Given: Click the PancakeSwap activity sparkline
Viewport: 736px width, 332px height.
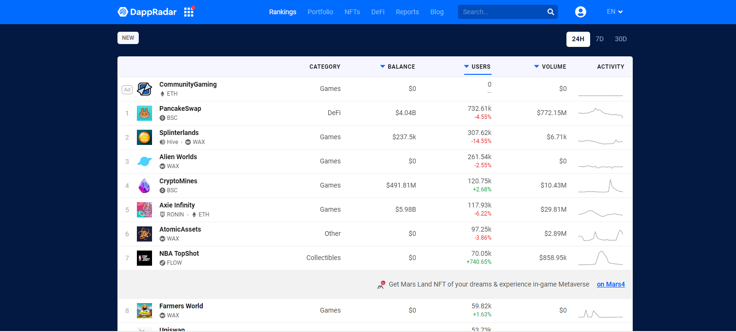Looking at the screenshot, I should coord(601,113).
